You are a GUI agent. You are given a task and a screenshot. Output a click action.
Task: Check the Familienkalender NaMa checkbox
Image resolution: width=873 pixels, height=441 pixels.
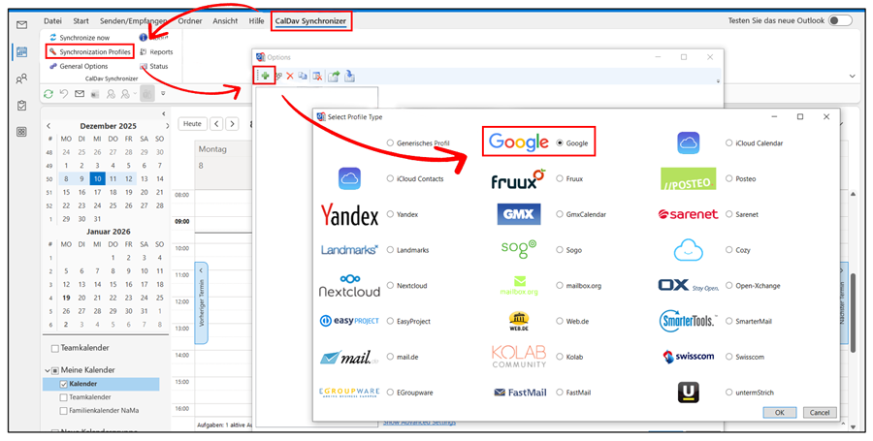[63, 411]
